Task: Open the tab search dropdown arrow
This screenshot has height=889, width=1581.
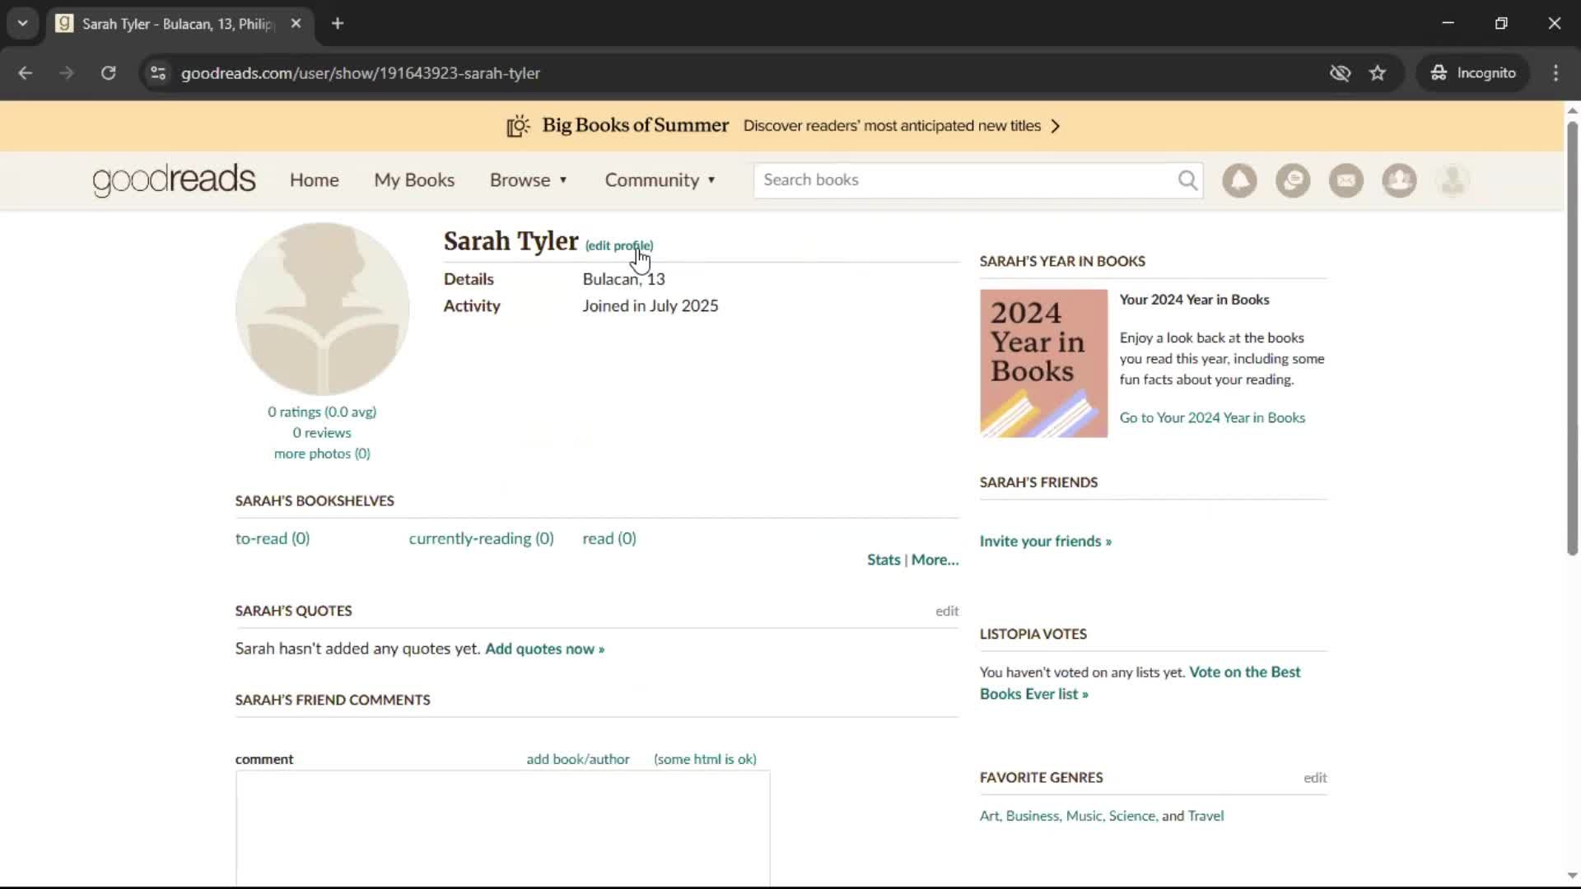Action: pyautogui.click(x=23, y=24)
